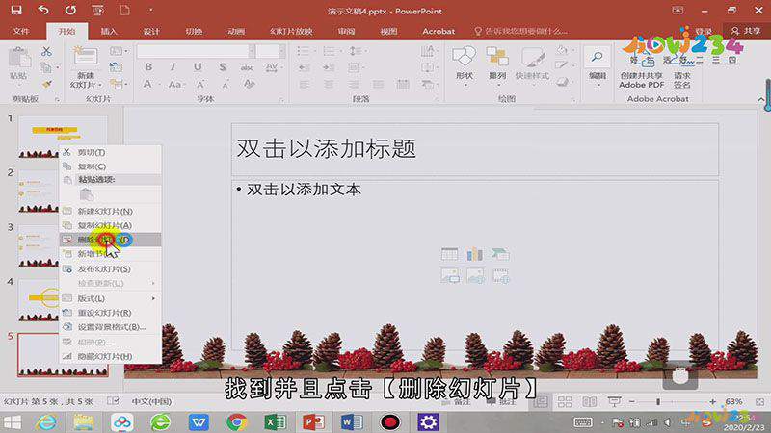Click the Sign in (登录) link
The image size is (771, 433).
704,31
